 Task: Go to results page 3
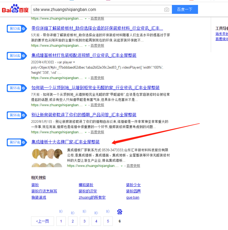tap(85, 221)
